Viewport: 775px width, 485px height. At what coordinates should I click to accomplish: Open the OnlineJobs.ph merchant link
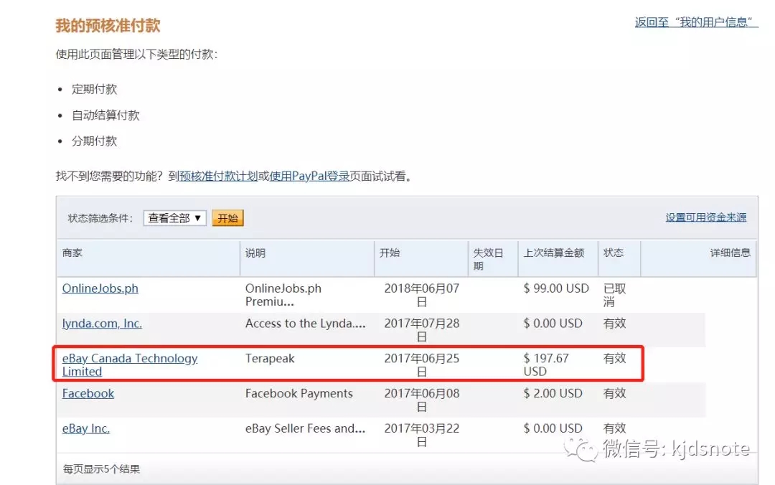click(100, 288)
